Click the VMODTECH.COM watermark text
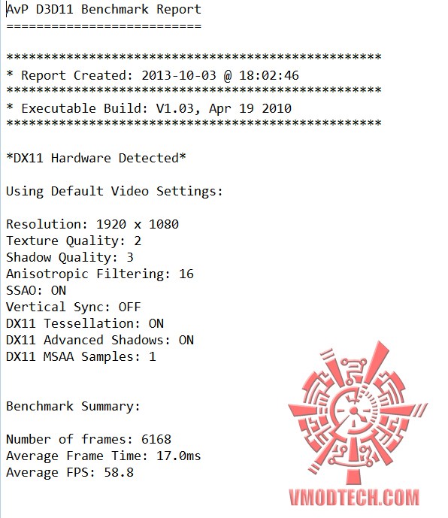448x518 pixels. tap(354, 498)
